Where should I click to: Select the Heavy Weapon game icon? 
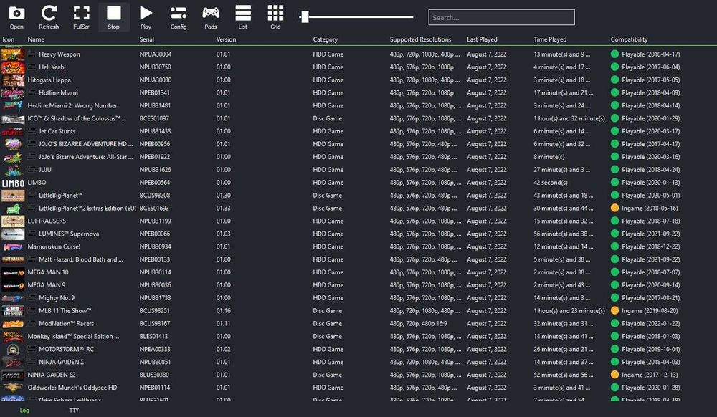point(13,54)
